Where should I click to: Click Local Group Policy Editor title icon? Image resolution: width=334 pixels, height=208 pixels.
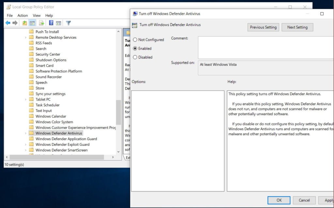pyautogui.click(x=8, y=7)
